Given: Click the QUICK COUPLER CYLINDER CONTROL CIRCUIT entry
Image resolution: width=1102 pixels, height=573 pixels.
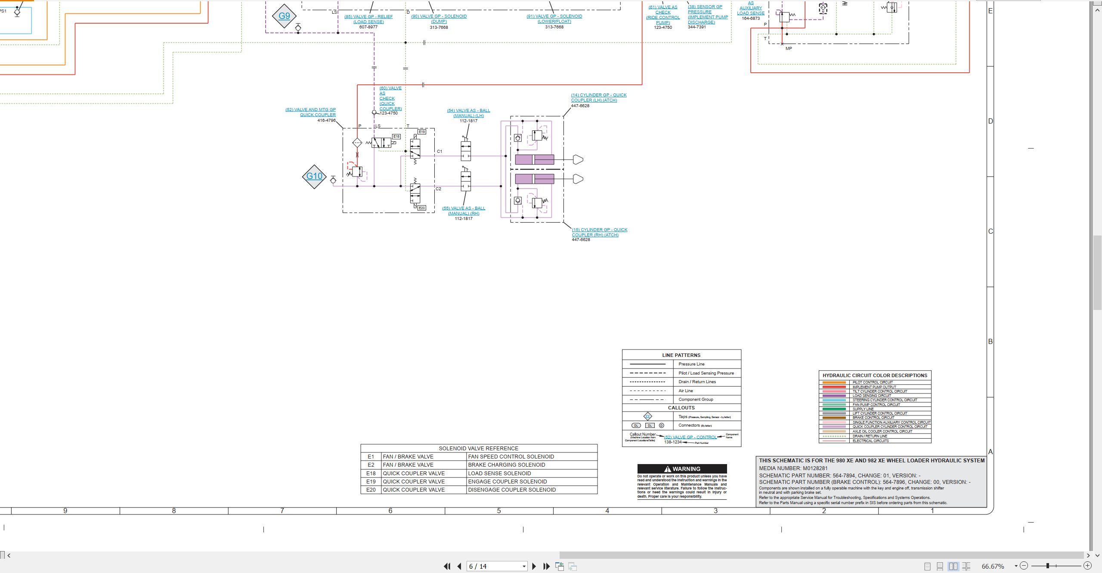Looking at the screenshot, I should [890, 427].
